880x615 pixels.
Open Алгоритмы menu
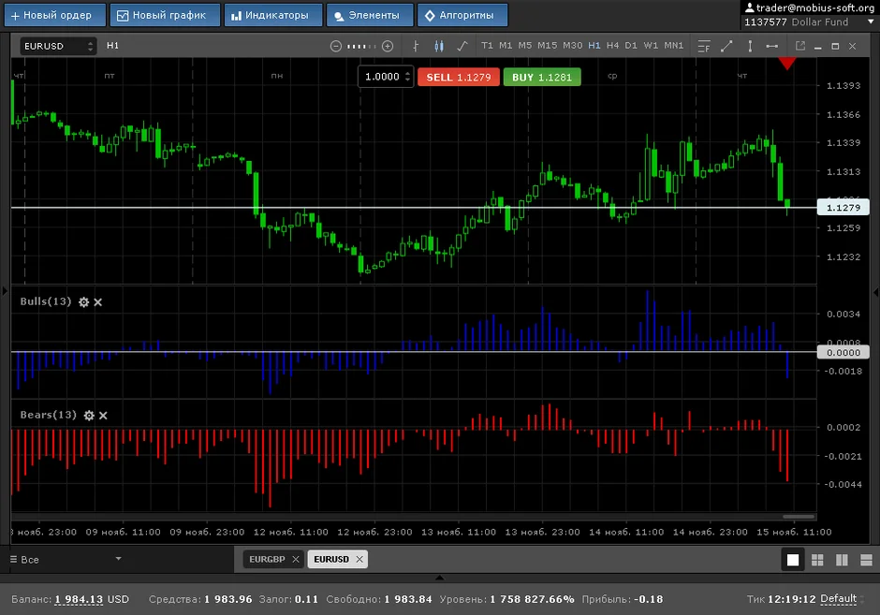coord(462,15)
